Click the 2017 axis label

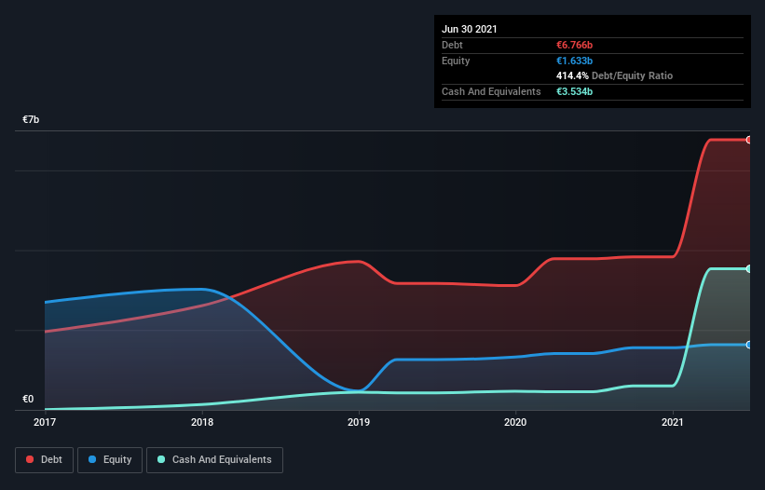45,422
